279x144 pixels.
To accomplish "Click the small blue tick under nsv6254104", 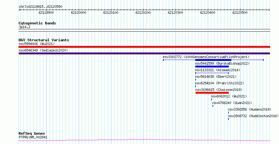I will (196, 86).
